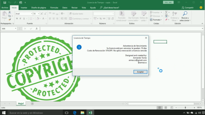Click the decrease decimals icon
205x115 pixels.
pos(112,19)
